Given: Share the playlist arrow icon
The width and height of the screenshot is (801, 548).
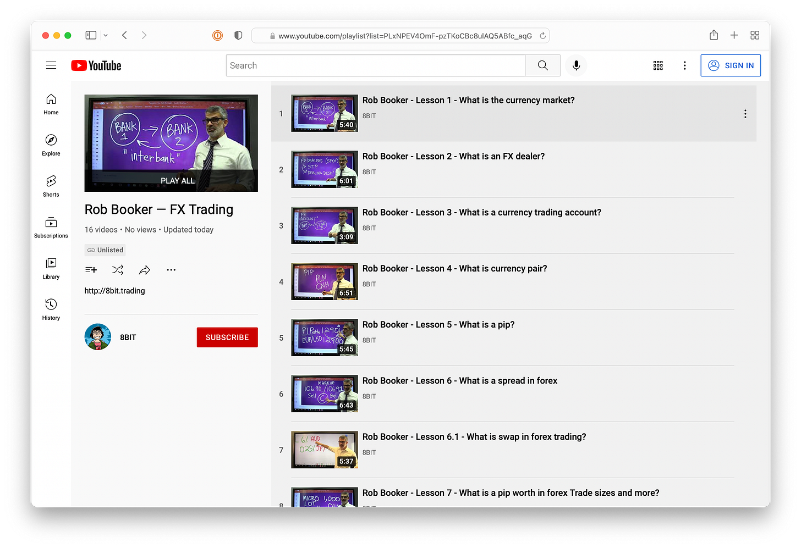Looking at the screenshot, I should click(x=145, y=270).
